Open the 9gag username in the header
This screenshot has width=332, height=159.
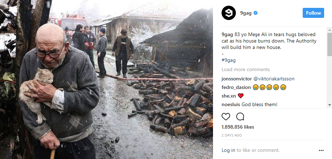(x=246, y=13)
